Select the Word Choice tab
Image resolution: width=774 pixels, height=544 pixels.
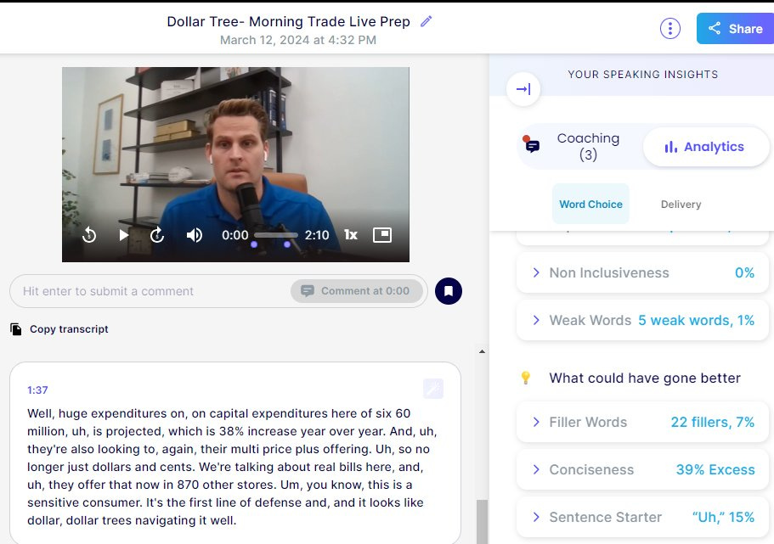pos(590,205)
